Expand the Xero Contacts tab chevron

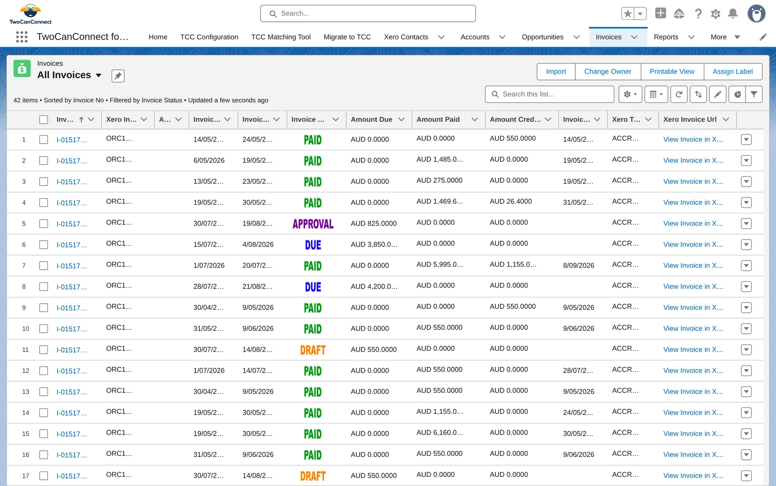point(441,37)
